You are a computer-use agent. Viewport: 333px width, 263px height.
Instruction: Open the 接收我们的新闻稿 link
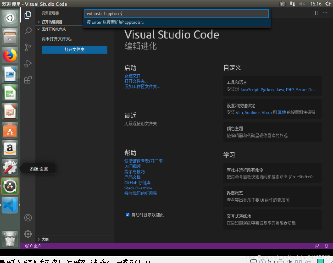[141, 194]
